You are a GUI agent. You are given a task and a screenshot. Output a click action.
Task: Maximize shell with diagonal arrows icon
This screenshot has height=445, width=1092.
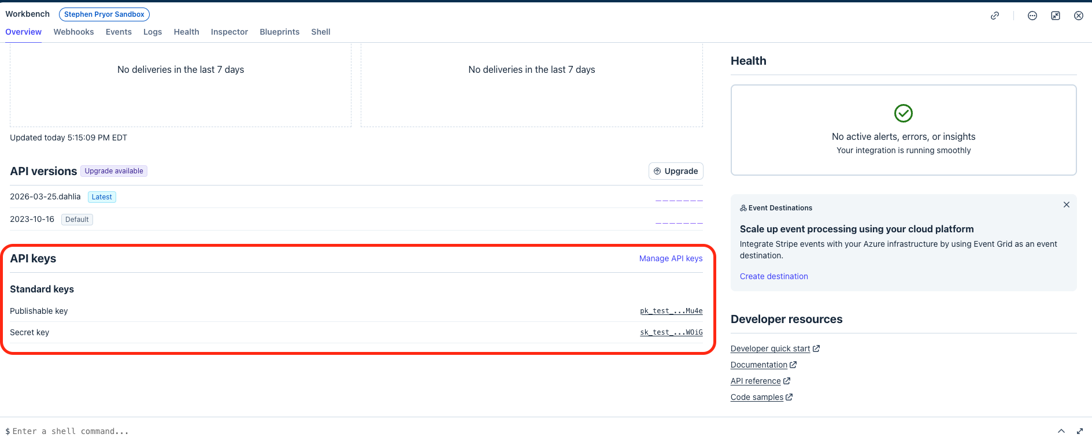point(1079,431)
